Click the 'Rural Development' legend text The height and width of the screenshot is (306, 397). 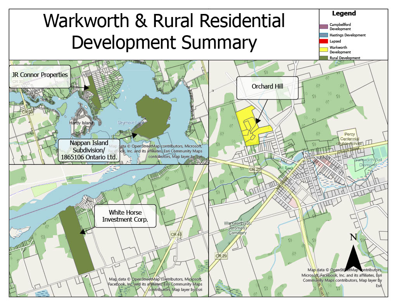coord(345,58)
